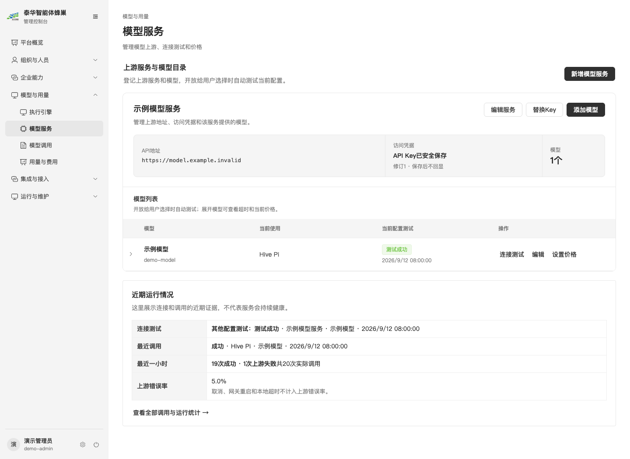
Task: Click the 平台概览 icon in the sidebar
Action: point(14,42)
